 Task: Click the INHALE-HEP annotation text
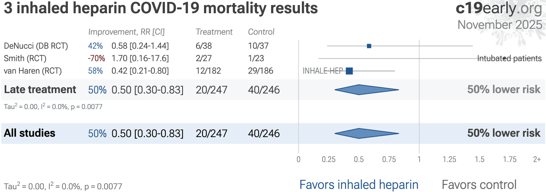323,71
